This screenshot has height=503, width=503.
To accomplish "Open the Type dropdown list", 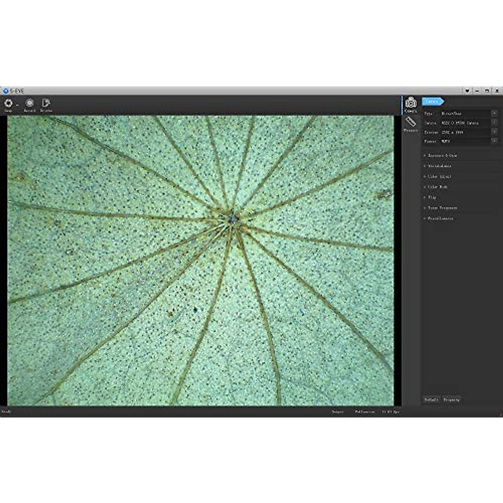I will point(494,114).
